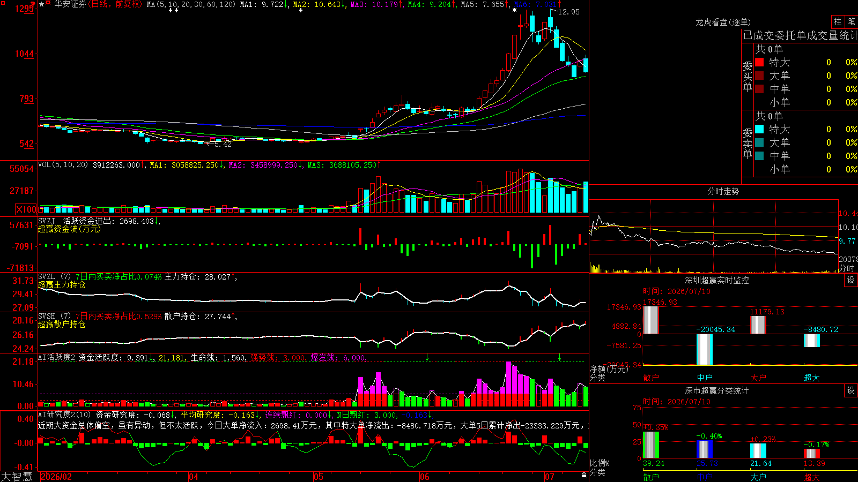Click teal 中单 swatch in 委卖单 section

759,156
